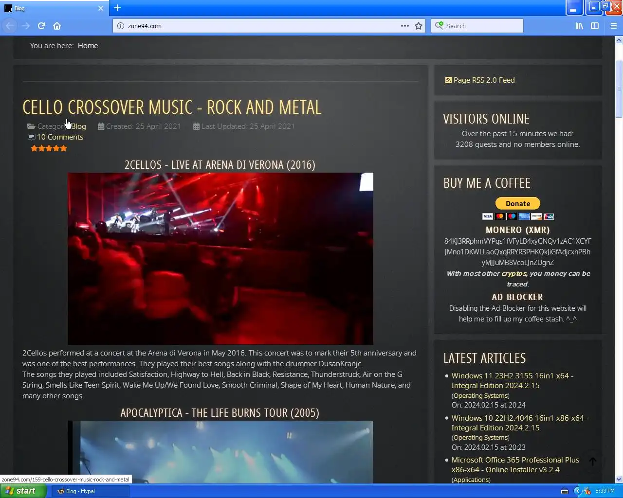The width and height of the screenshot is (623, 498).
Task: Open Windows 10 22H2.4046 16in1 article
Action: [x=520, y=423]
